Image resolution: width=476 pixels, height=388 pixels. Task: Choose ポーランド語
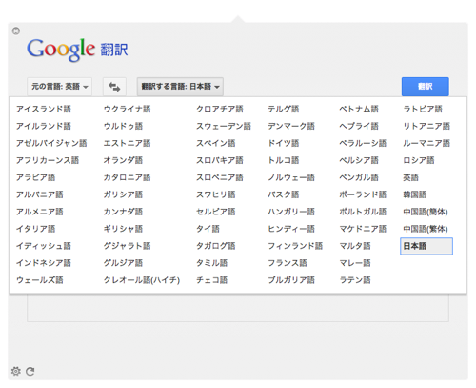tap(363, 194)
